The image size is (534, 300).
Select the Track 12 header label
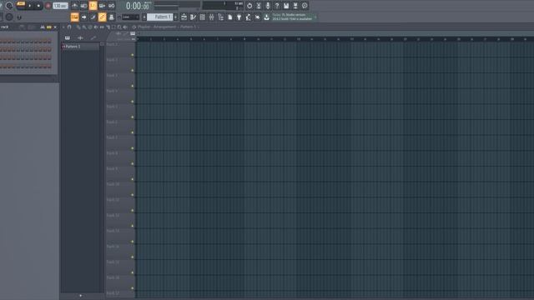[113, 215]
